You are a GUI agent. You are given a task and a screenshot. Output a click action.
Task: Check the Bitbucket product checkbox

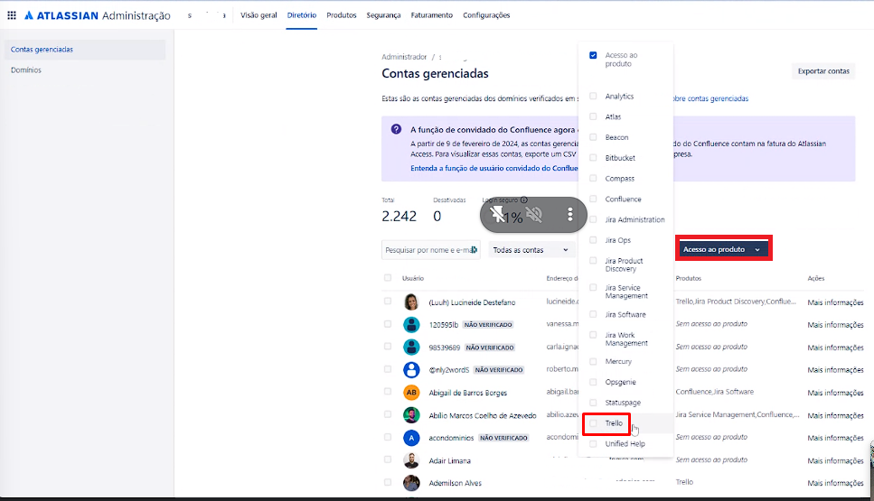point(593,158)
